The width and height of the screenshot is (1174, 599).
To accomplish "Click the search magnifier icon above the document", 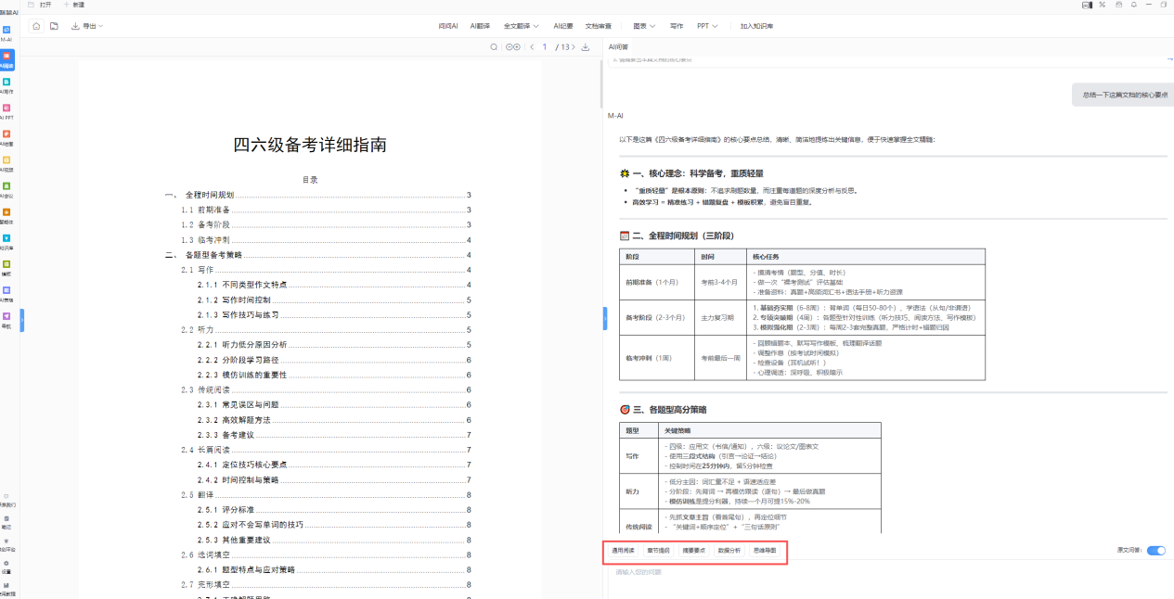I will [x=495, y=47].
